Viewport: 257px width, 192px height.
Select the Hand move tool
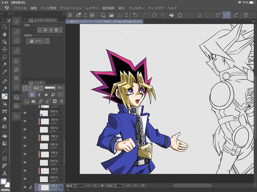point(5,34)
